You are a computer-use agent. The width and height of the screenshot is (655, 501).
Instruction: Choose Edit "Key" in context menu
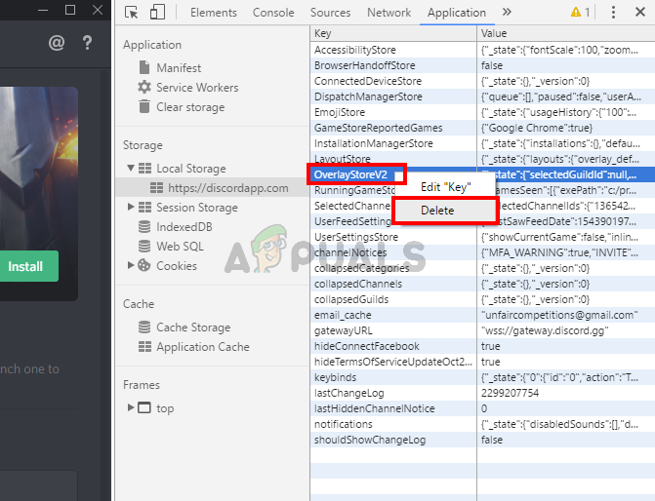coord(445,187)
